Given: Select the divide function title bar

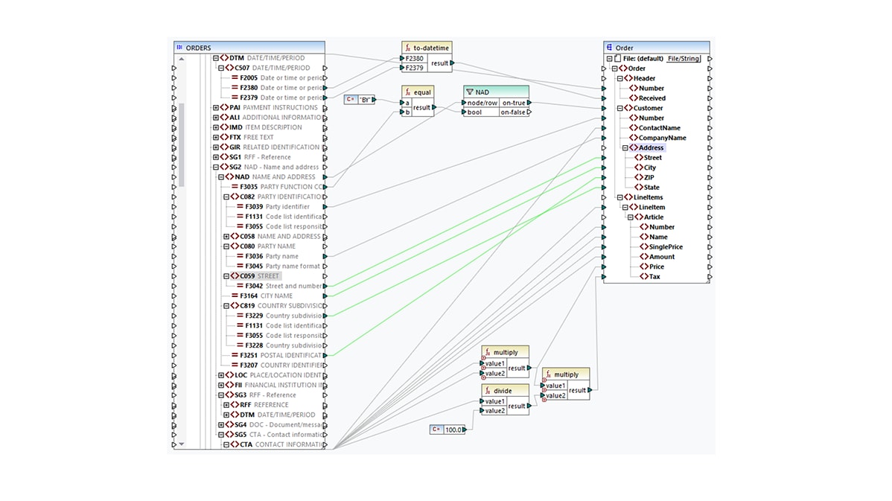Looking at the screenshot, I should point(505,391).
